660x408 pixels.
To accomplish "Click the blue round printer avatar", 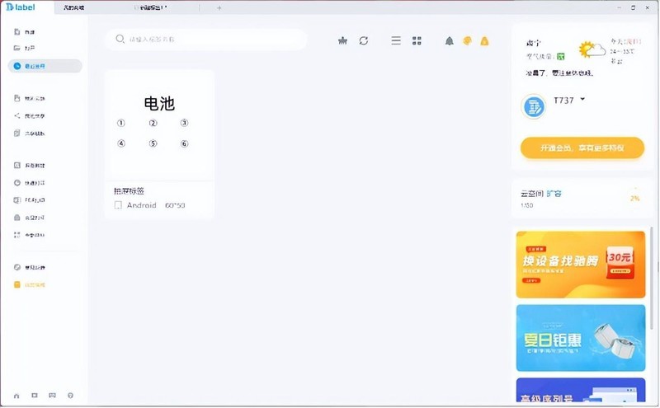I will [534, 107].
